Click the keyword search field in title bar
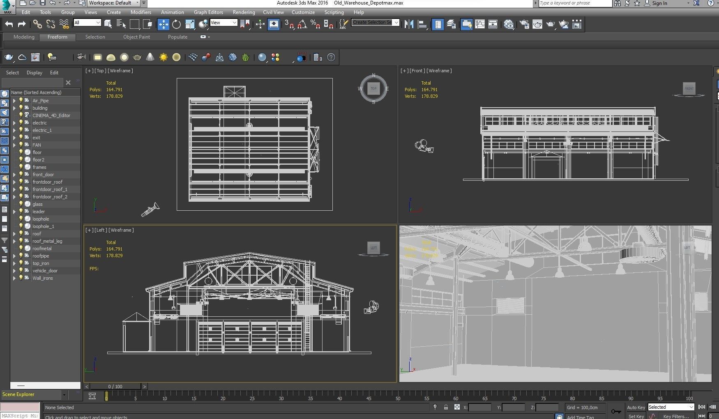Viewport: 719px width, 419px height. [x=575, y=3]
